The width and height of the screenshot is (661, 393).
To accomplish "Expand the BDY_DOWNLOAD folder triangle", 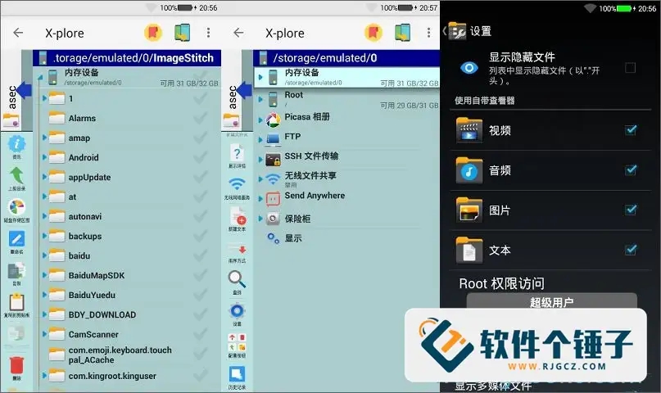I will [44, 314].
